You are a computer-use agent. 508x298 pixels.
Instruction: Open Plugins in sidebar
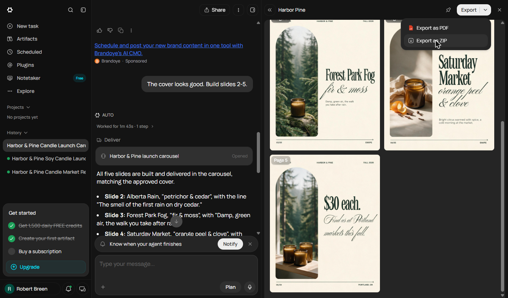(46, 65)
